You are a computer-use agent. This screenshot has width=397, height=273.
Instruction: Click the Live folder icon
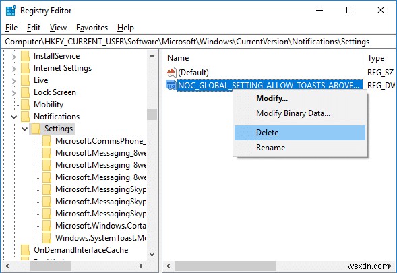pos(25,80)
